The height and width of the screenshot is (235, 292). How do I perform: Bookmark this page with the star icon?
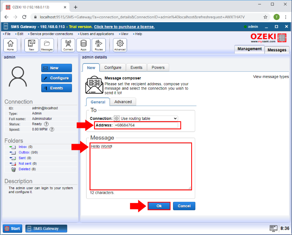(x=265, y=17)
